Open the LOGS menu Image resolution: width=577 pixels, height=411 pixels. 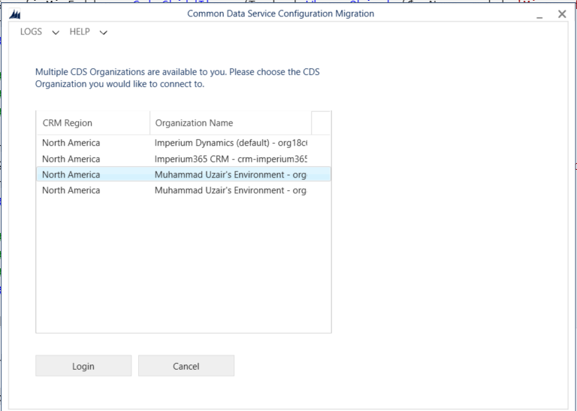click(32, 32)
